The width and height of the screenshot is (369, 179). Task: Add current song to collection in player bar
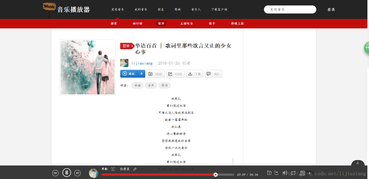tap(269, 173)
